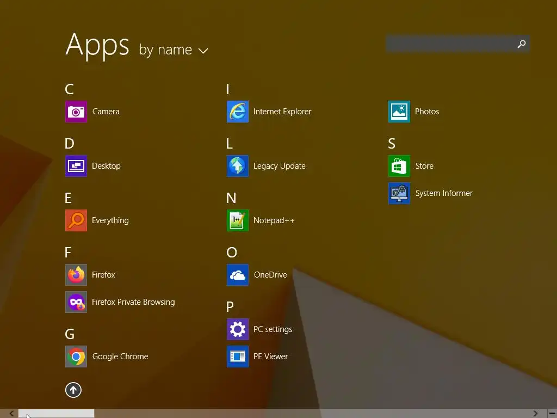The height and width of the screenshot is (418, 557).
Task: Click the 'E' letter group header
Action: pyautogui.click(x=68, y=198)
